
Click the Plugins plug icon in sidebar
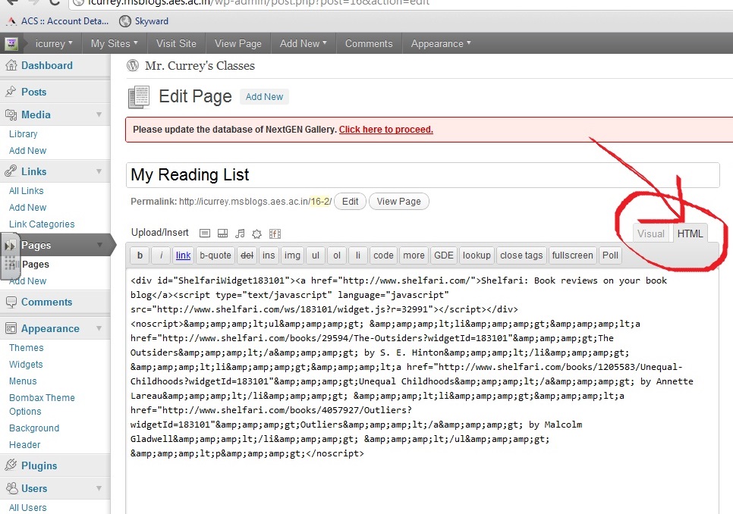point(11,465)
